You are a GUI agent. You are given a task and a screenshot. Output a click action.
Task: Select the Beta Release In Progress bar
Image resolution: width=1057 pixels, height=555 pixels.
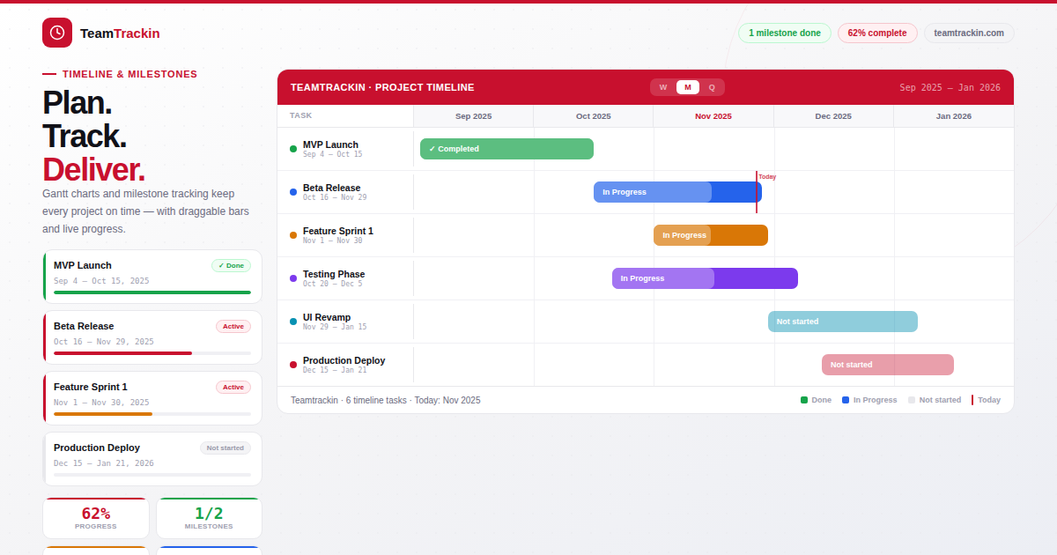tap(677, 192)
